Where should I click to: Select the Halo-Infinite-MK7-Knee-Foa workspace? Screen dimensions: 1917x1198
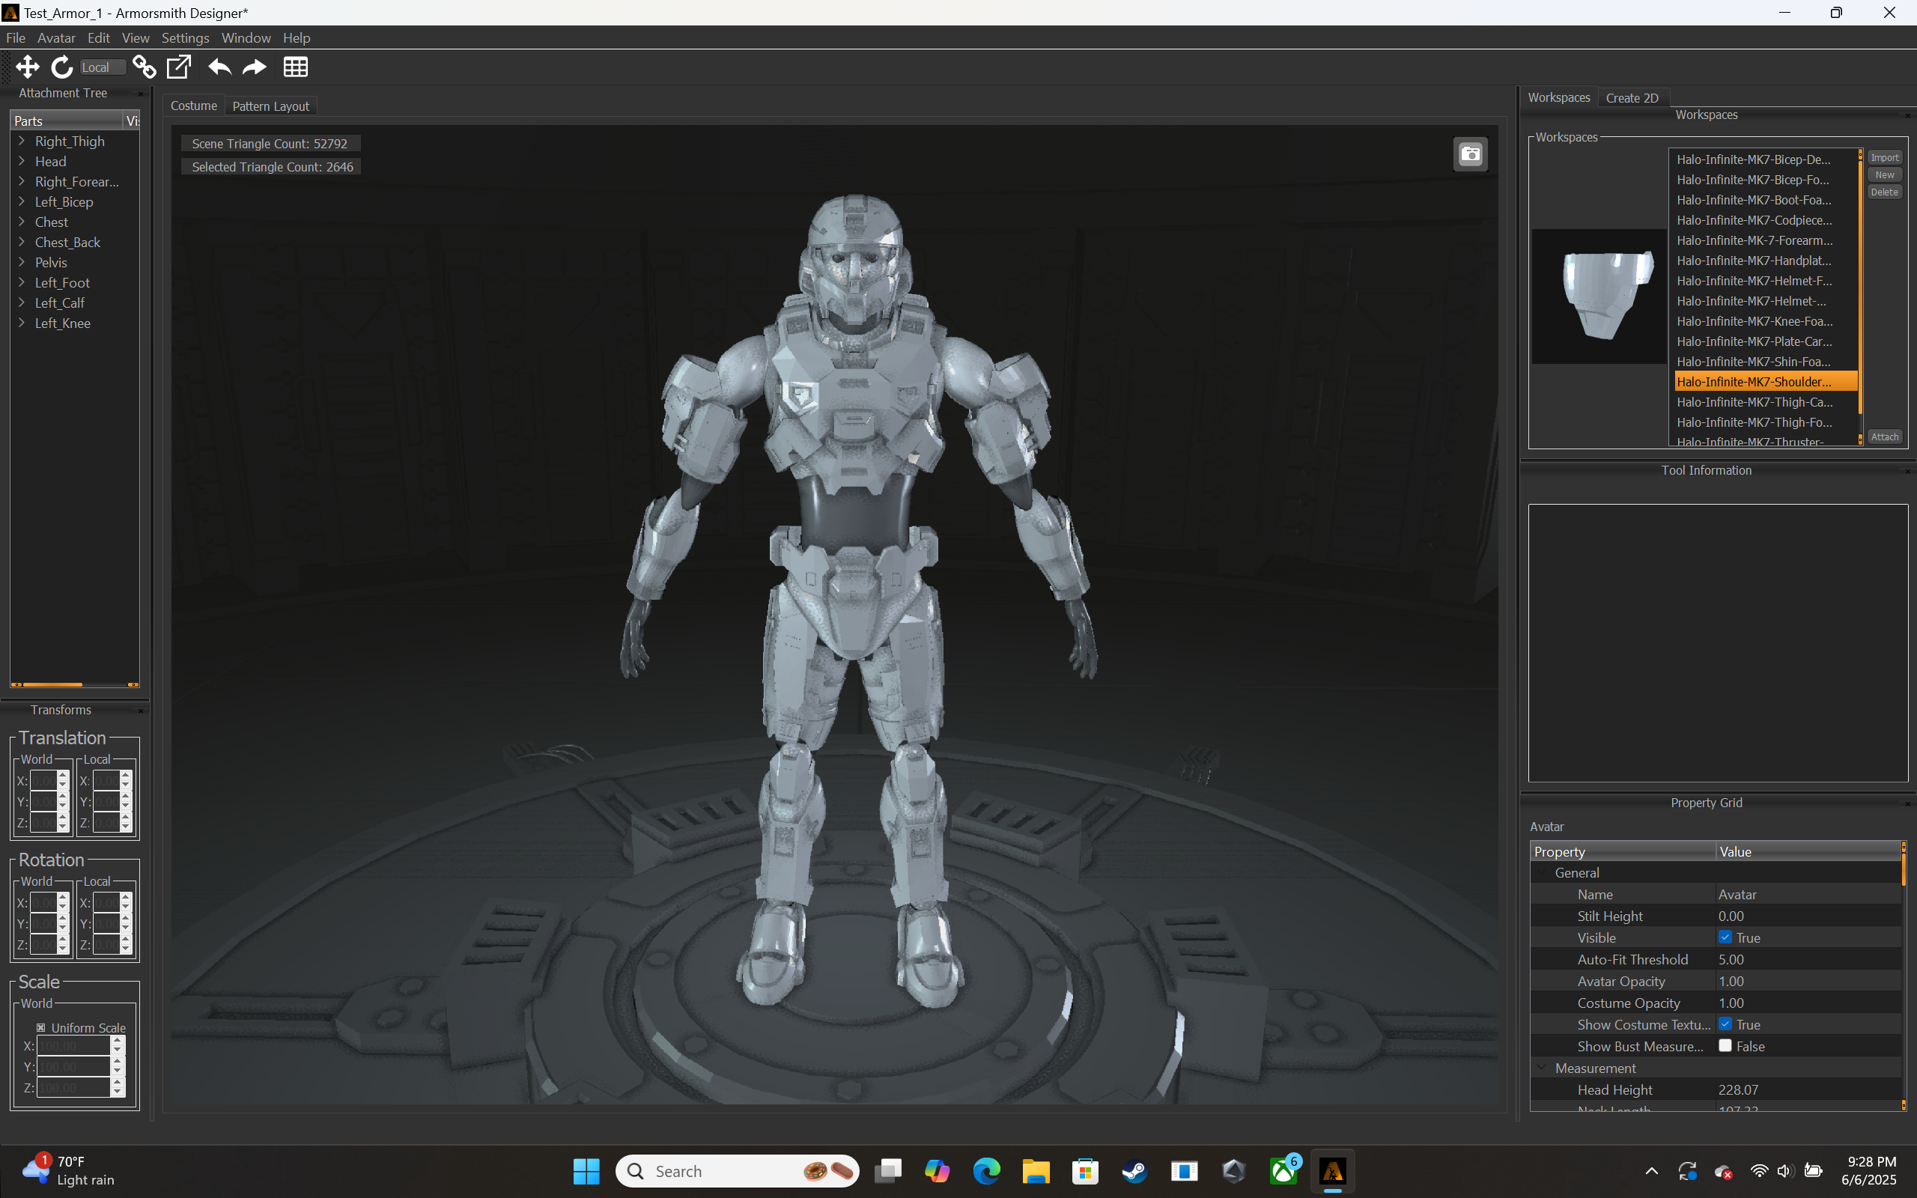(1765, 321)
